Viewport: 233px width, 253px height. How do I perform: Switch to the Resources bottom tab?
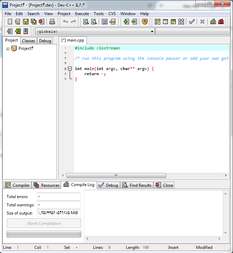pos(47,185)
